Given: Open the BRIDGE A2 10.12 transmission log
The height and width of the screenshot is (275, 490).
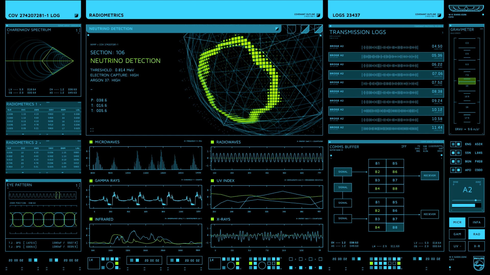Looking at the screenshot, I should pyautogui.click(x=386, y=111).
